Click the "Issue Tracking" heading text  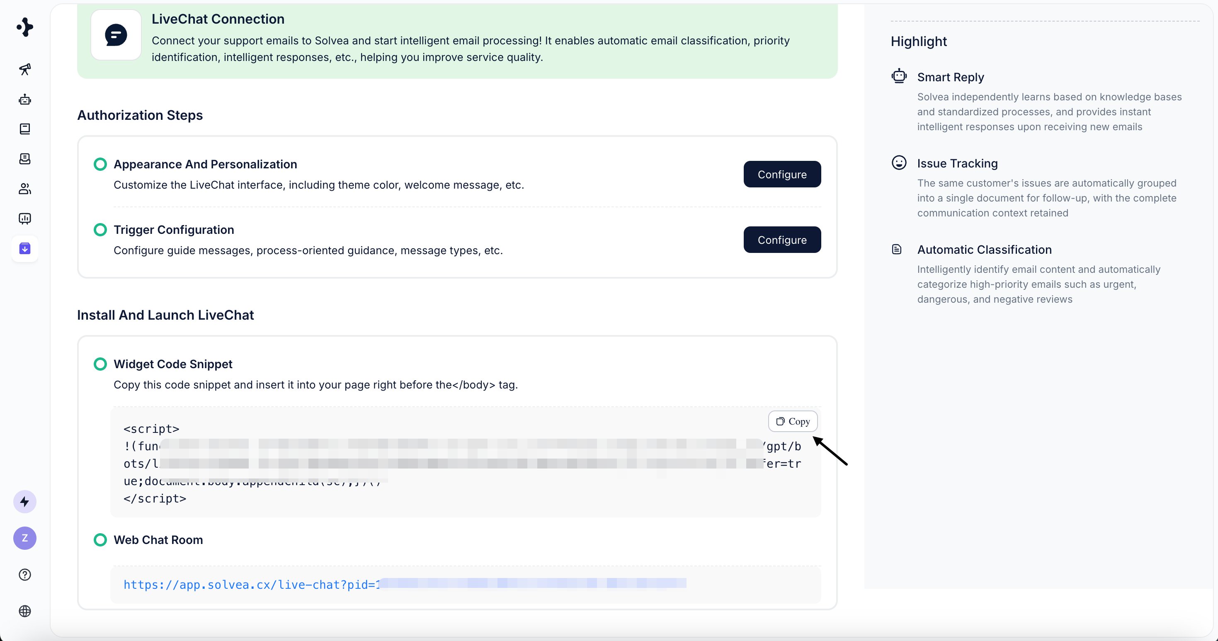(x=958, y=163)
